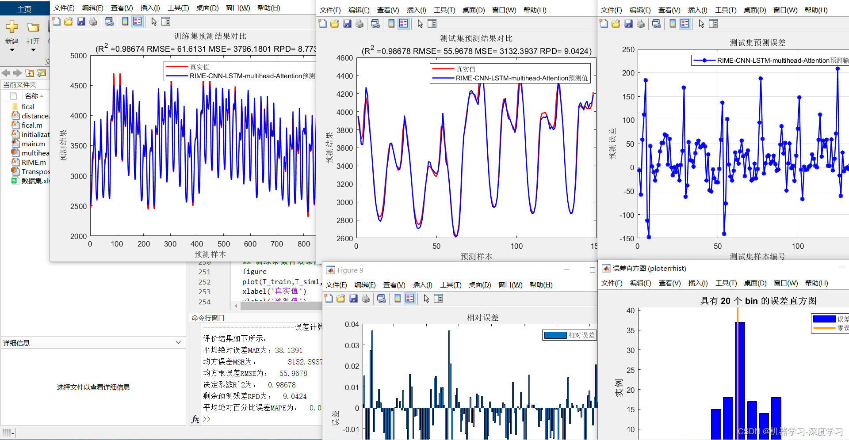Click the back navigation arrow above 当前文件夹

pyautogui.click(x=6, y=73)
